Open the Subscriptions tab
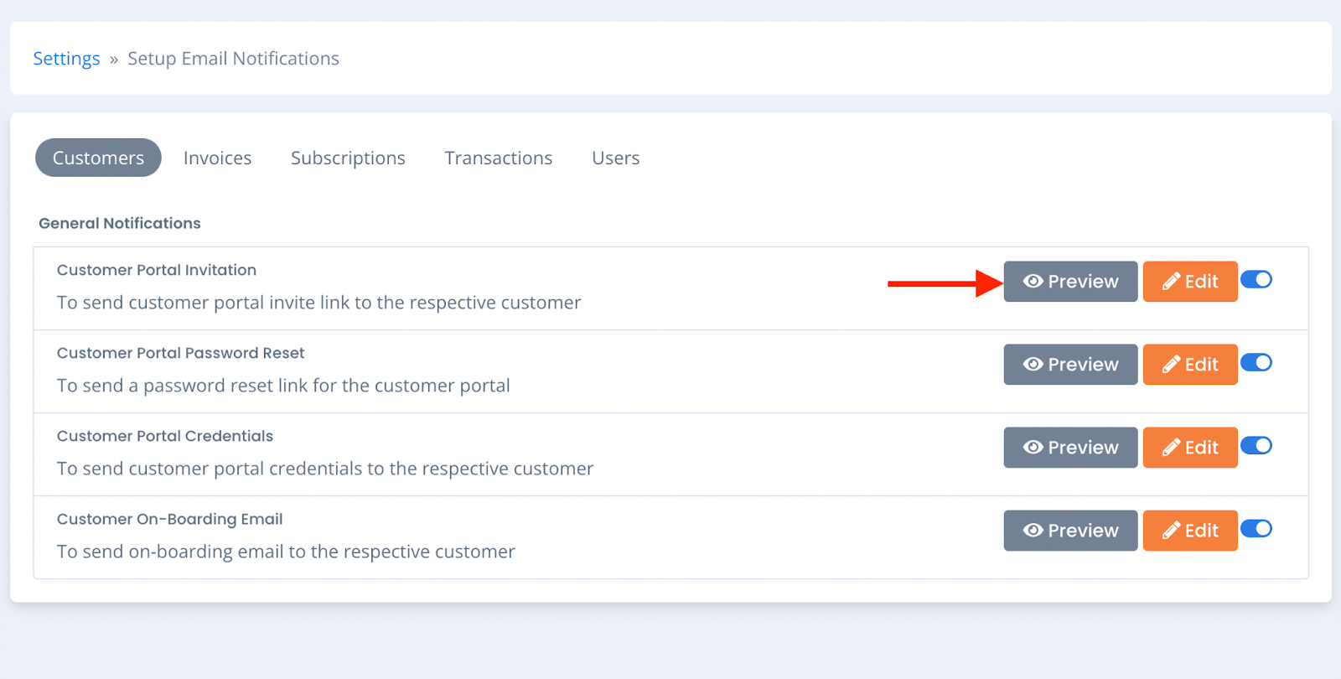Image resolution: width=1341 pixels, height=679 pixels. pos(348,158)
